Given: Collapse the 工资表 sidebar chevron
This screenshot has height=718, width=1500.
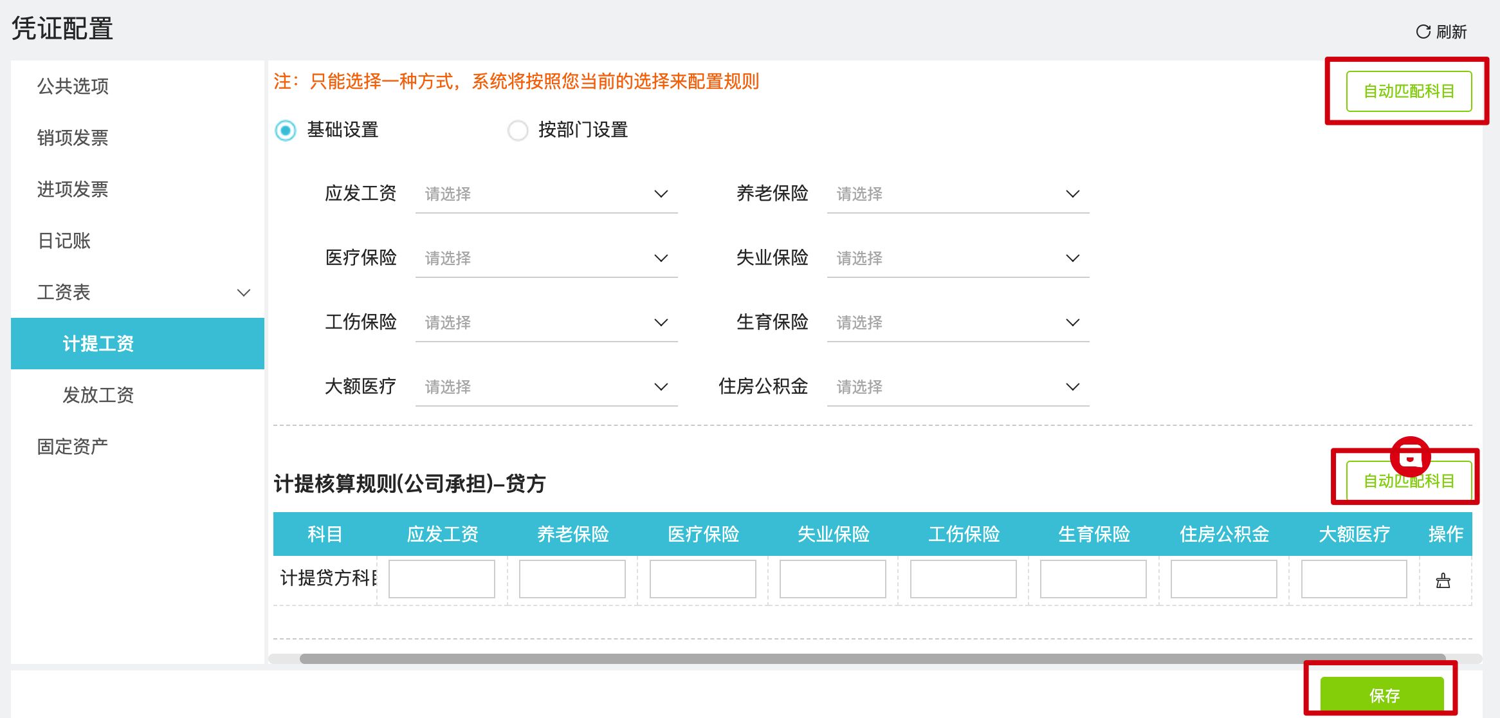Looking at the screenshot, I should (243, 293).
